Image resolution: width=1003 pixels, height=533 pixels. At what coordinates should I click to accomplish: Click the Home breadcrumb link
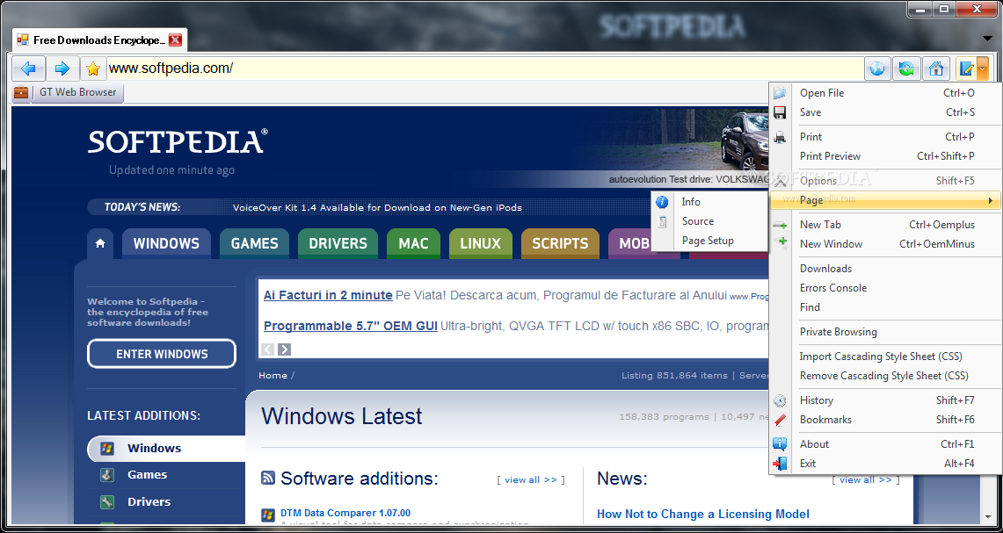pos(273,375)
